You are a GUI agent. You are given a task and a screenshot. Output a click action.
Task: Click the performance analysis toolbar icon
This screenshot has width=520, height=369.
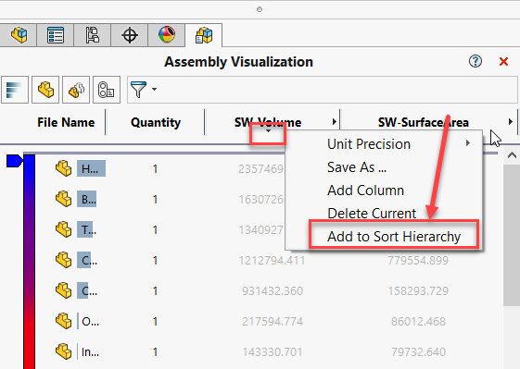point(107,90)
